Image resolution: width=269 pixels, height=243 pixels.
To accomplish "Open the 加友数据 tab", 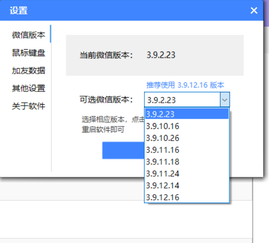I will tap(28, 71).
